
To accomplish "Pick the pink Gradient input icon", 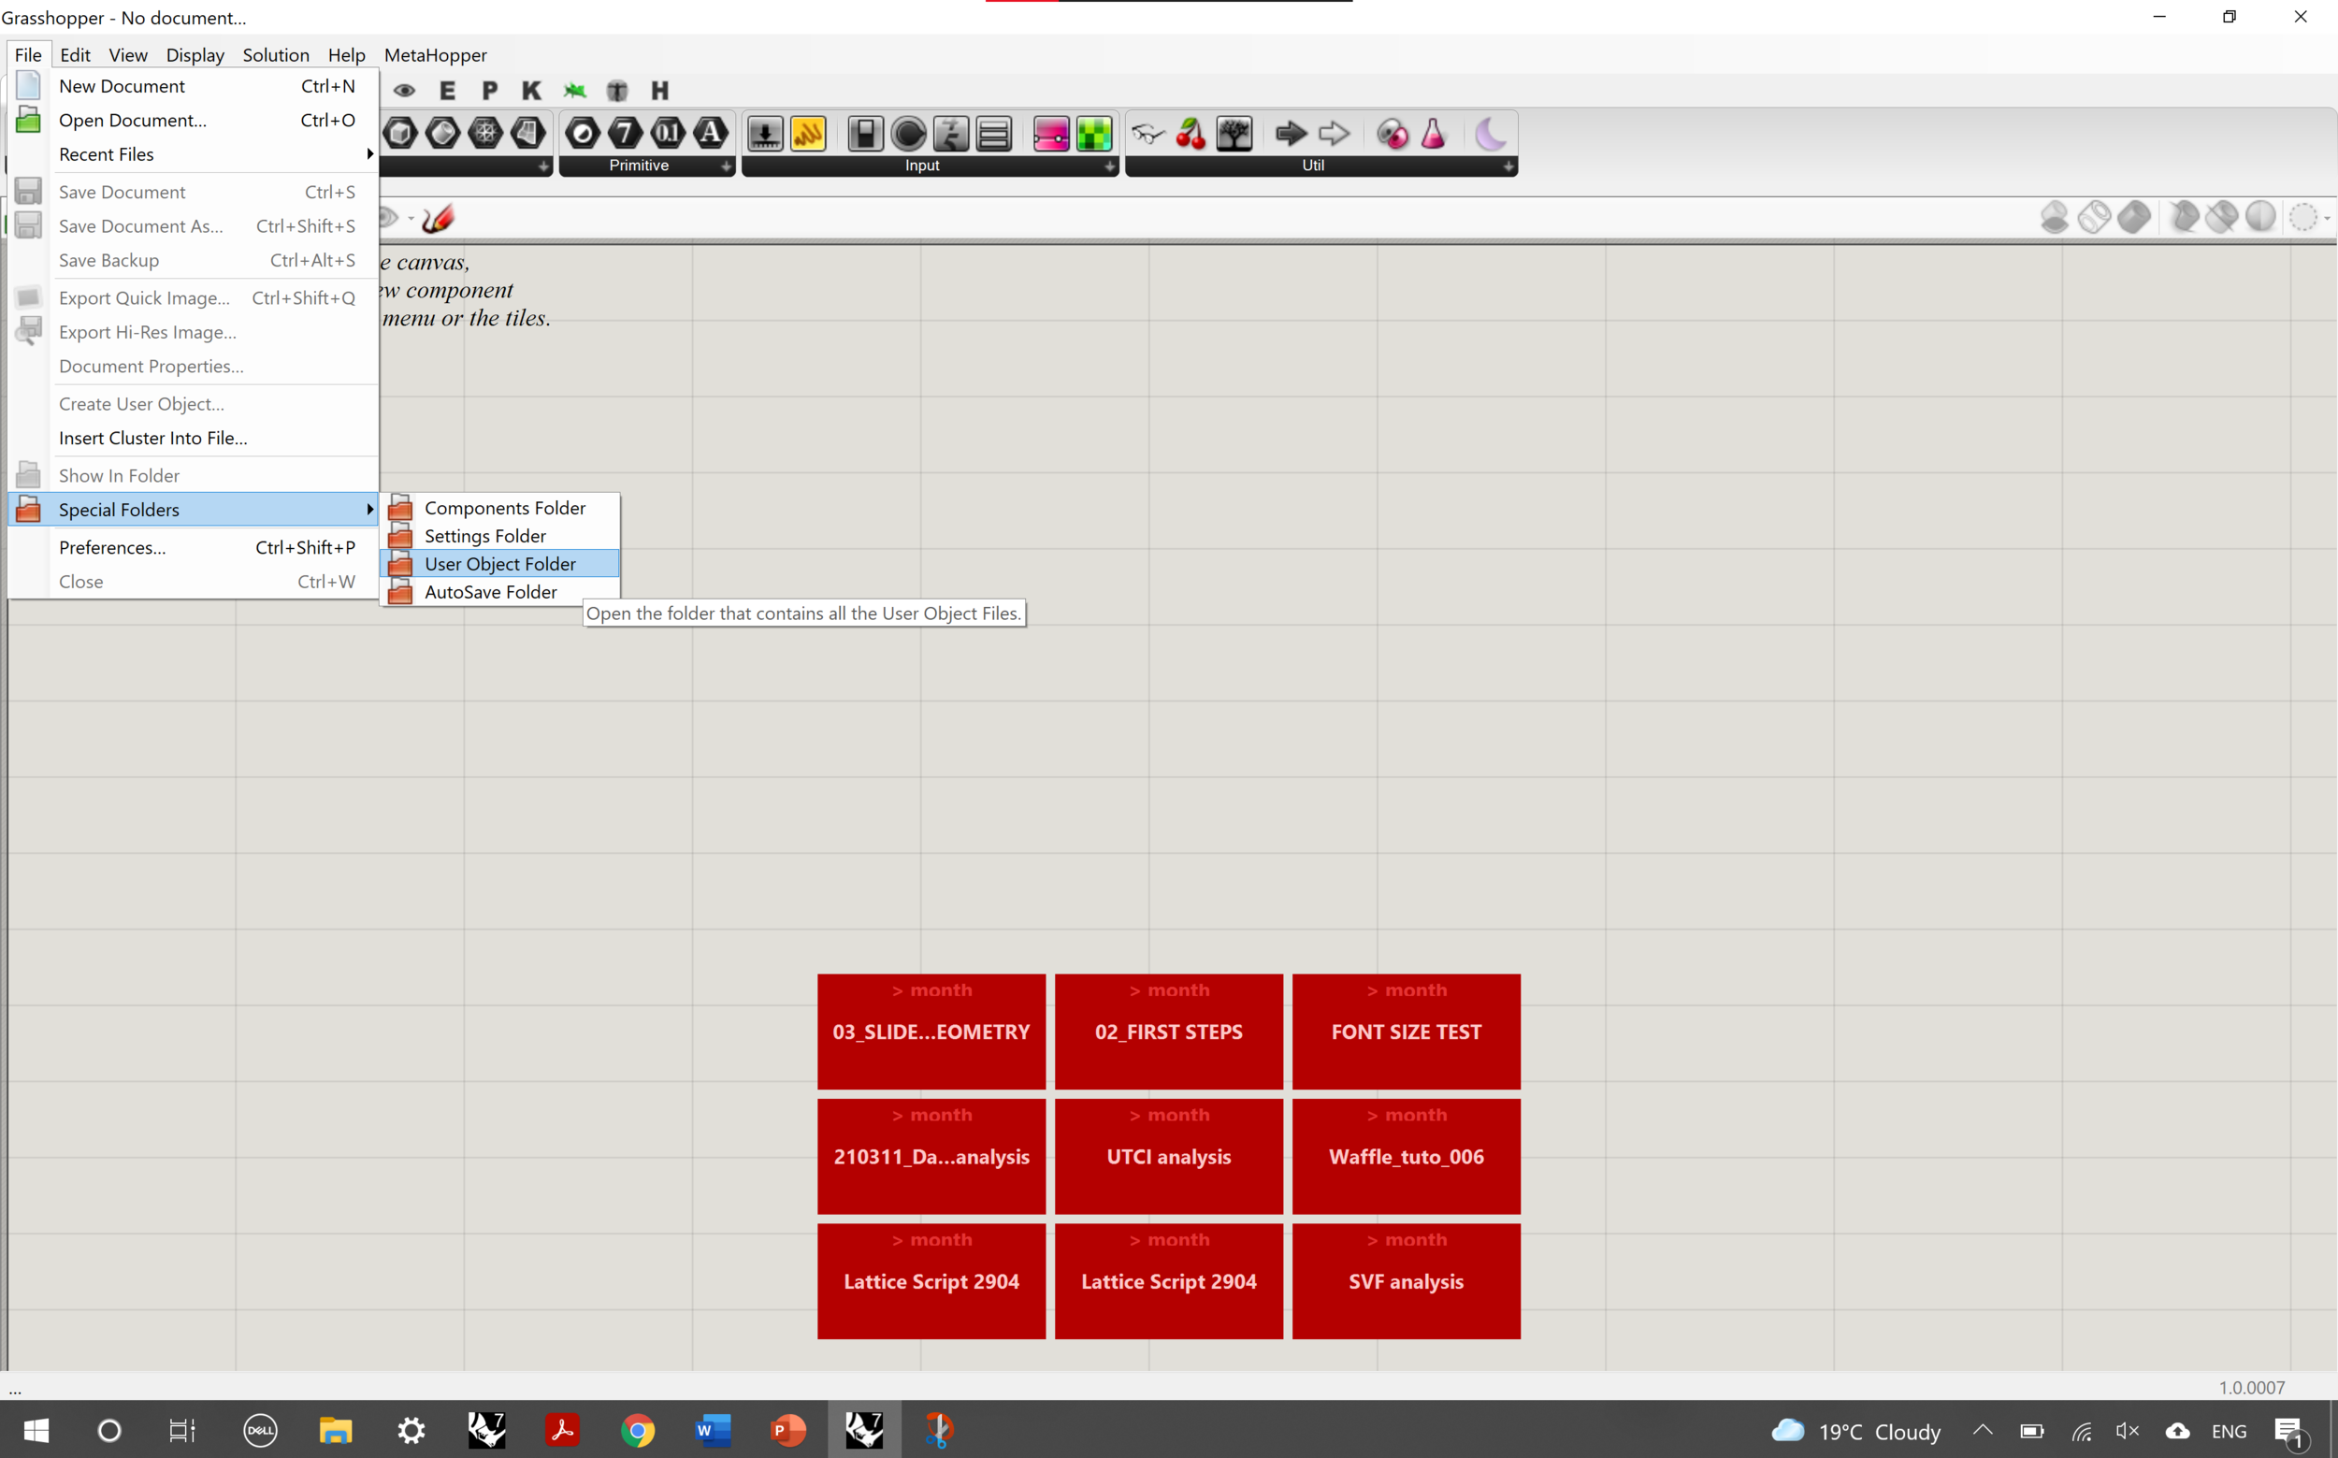I will [1051, 133].
